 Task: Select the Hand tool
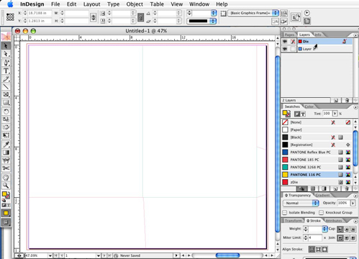click(6, 177)
